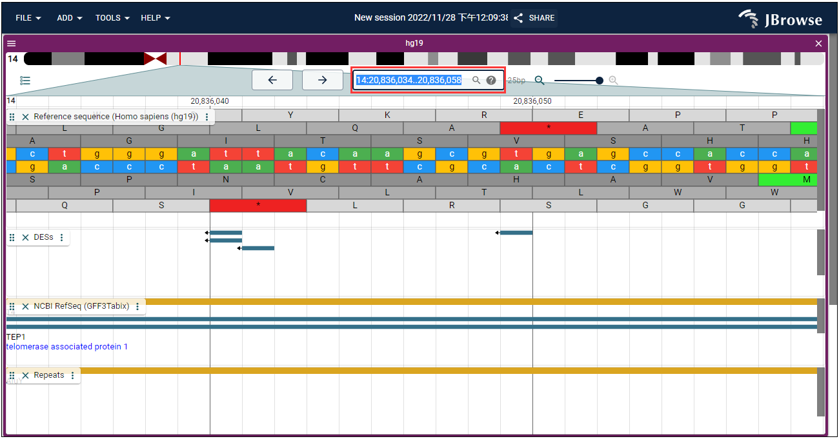This screenshot has width=839, height=439.
Task: Pan right with the forward arrow button
Action: click(x=323, y=80)
